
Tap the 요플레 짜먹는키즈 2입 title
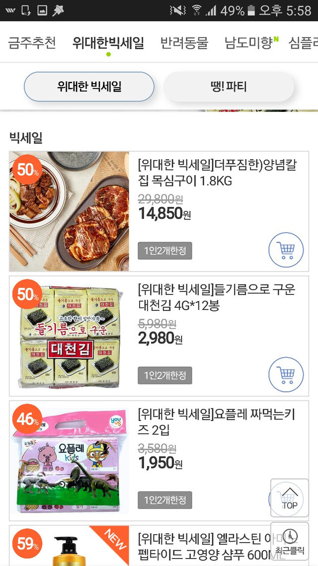(216, 421)
